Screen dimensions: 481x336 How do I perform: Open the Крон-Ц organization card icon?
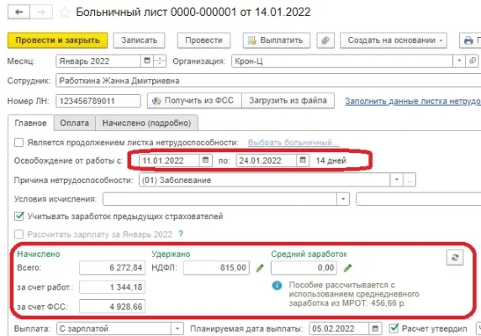pos(473,60)
